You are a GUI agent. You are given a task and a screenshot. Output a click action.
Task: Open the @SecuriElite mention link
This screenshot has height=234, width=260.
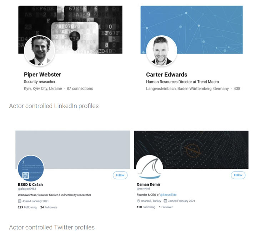pyautogui.click(x=168, y=195)
